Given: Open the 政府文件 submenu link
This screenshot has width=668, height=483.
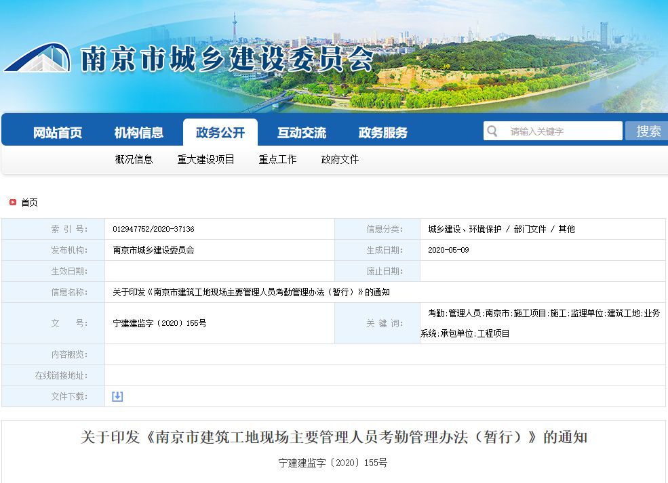Looking at the screenshot, I should point(339,160).
